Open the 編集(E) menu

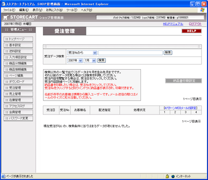[24, 10]
